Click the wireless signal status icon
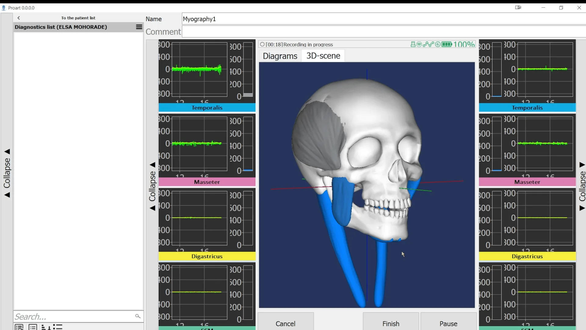Screen dimensions: 586x330 pos(419,44)
